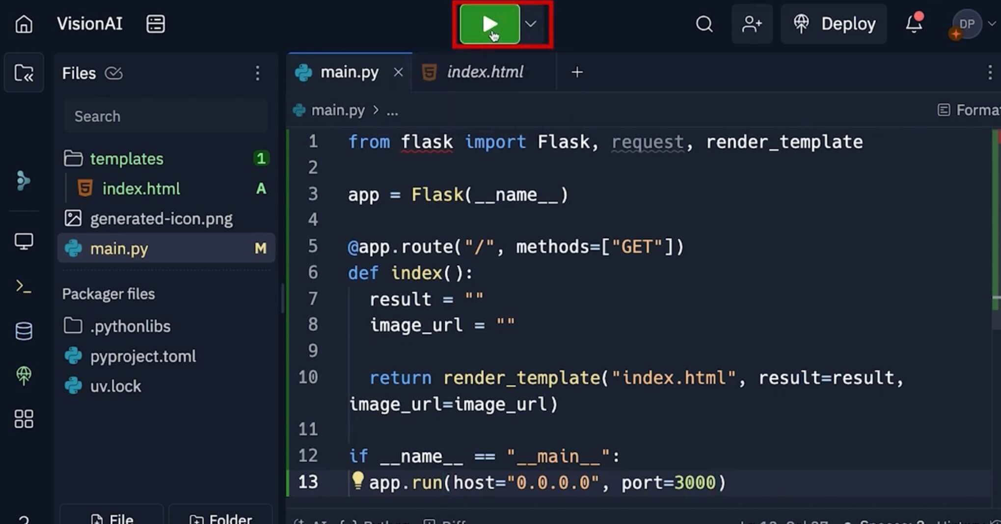Open Files panel three-dot menu
This screenshot has height=524, width=1001.
coord(257,73)
